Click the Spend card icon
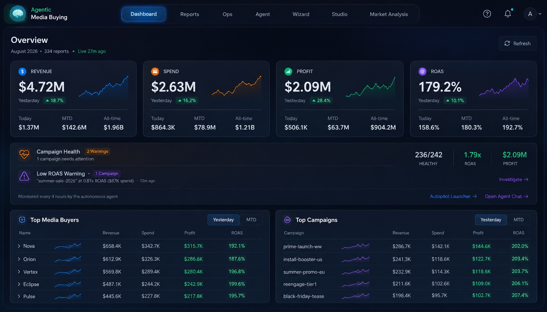 155,71
